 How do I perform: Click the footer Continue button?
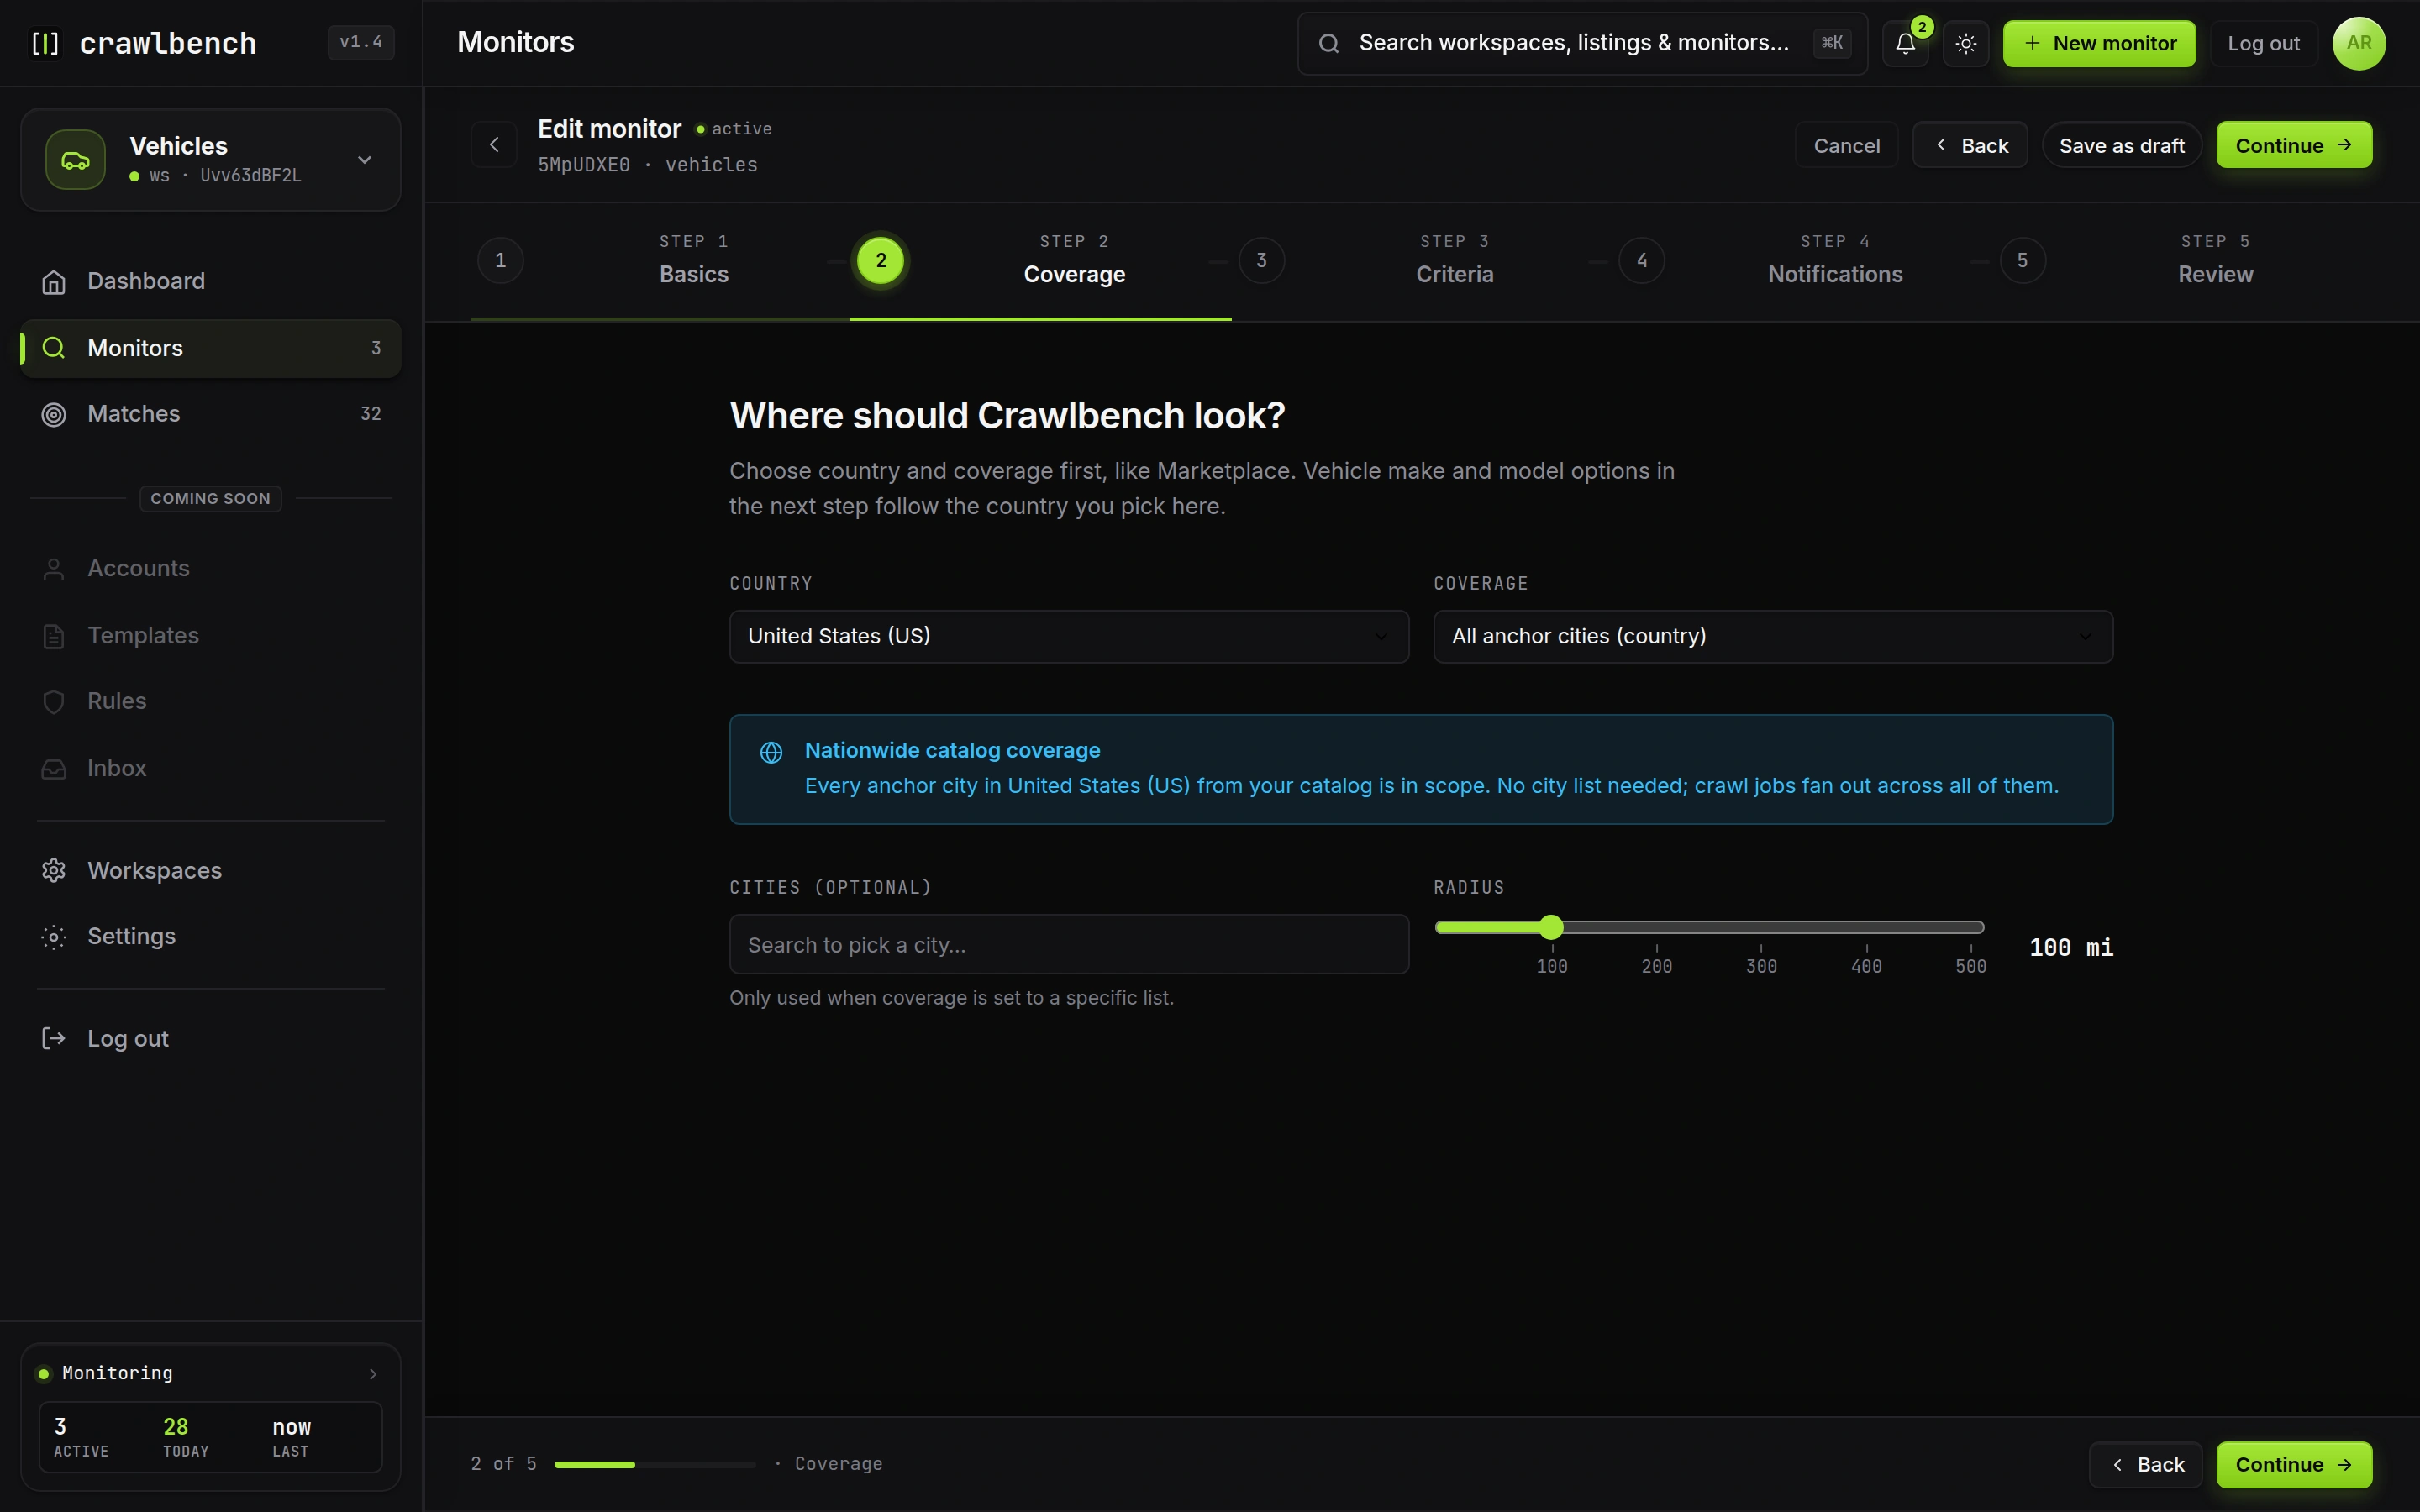[x=2294, y=1465]
